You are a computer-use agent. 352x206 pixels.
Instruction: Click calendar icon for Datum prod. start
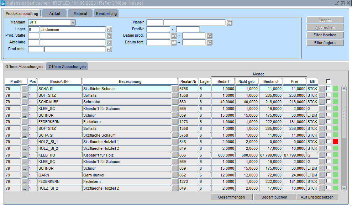(x=174, y=36)
